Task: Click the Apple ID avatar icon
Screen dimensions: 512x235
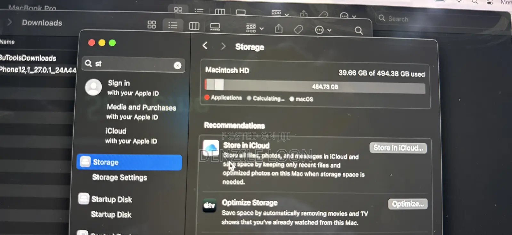Action: (x=93, y=87)
